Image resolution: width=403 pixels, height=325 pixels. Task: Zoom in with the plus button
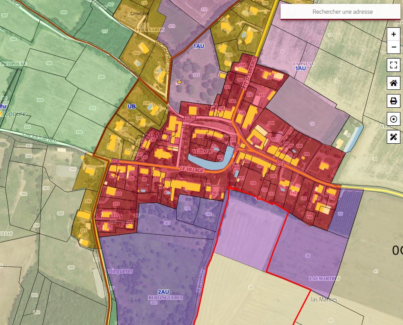[x=394, y=34]
